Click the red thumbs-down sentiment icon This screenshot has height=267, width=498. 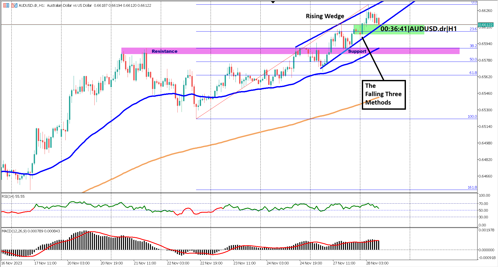click(13, 5)
